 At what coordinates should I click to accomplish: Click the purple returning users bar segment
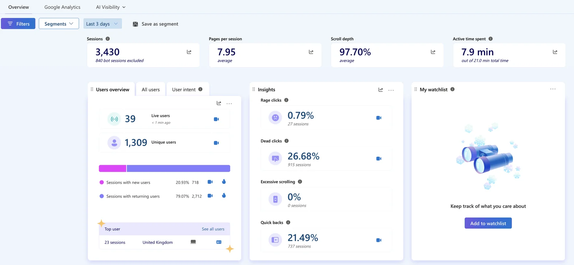tap(178, 168)
